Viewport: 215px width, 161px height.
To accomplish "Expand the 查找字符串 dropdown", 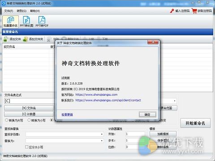I will pos(102,134).
